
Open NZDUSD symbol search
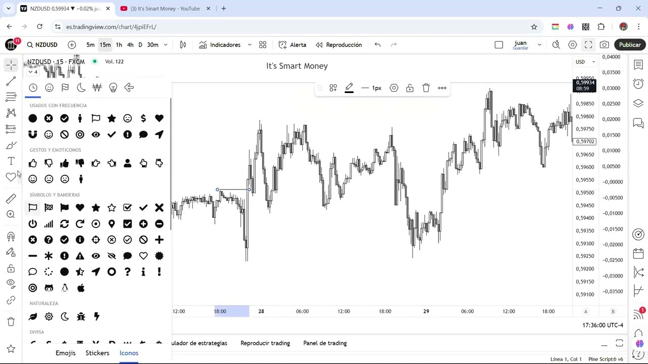click(x=42, y=44)
